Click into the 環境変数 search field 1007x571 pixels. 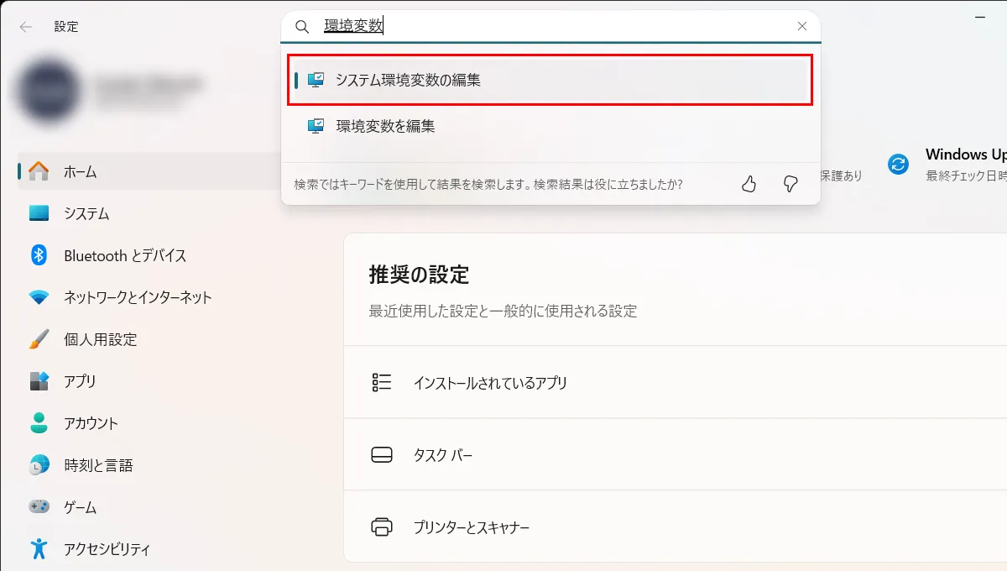click(x=550, y=26)
